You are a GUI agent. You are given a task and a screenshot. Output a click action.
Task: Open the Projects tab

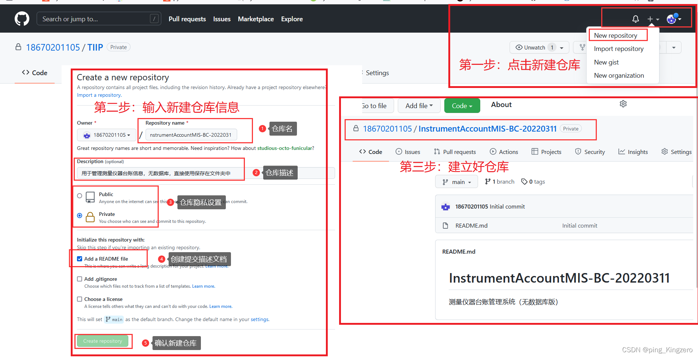(546, 152)
